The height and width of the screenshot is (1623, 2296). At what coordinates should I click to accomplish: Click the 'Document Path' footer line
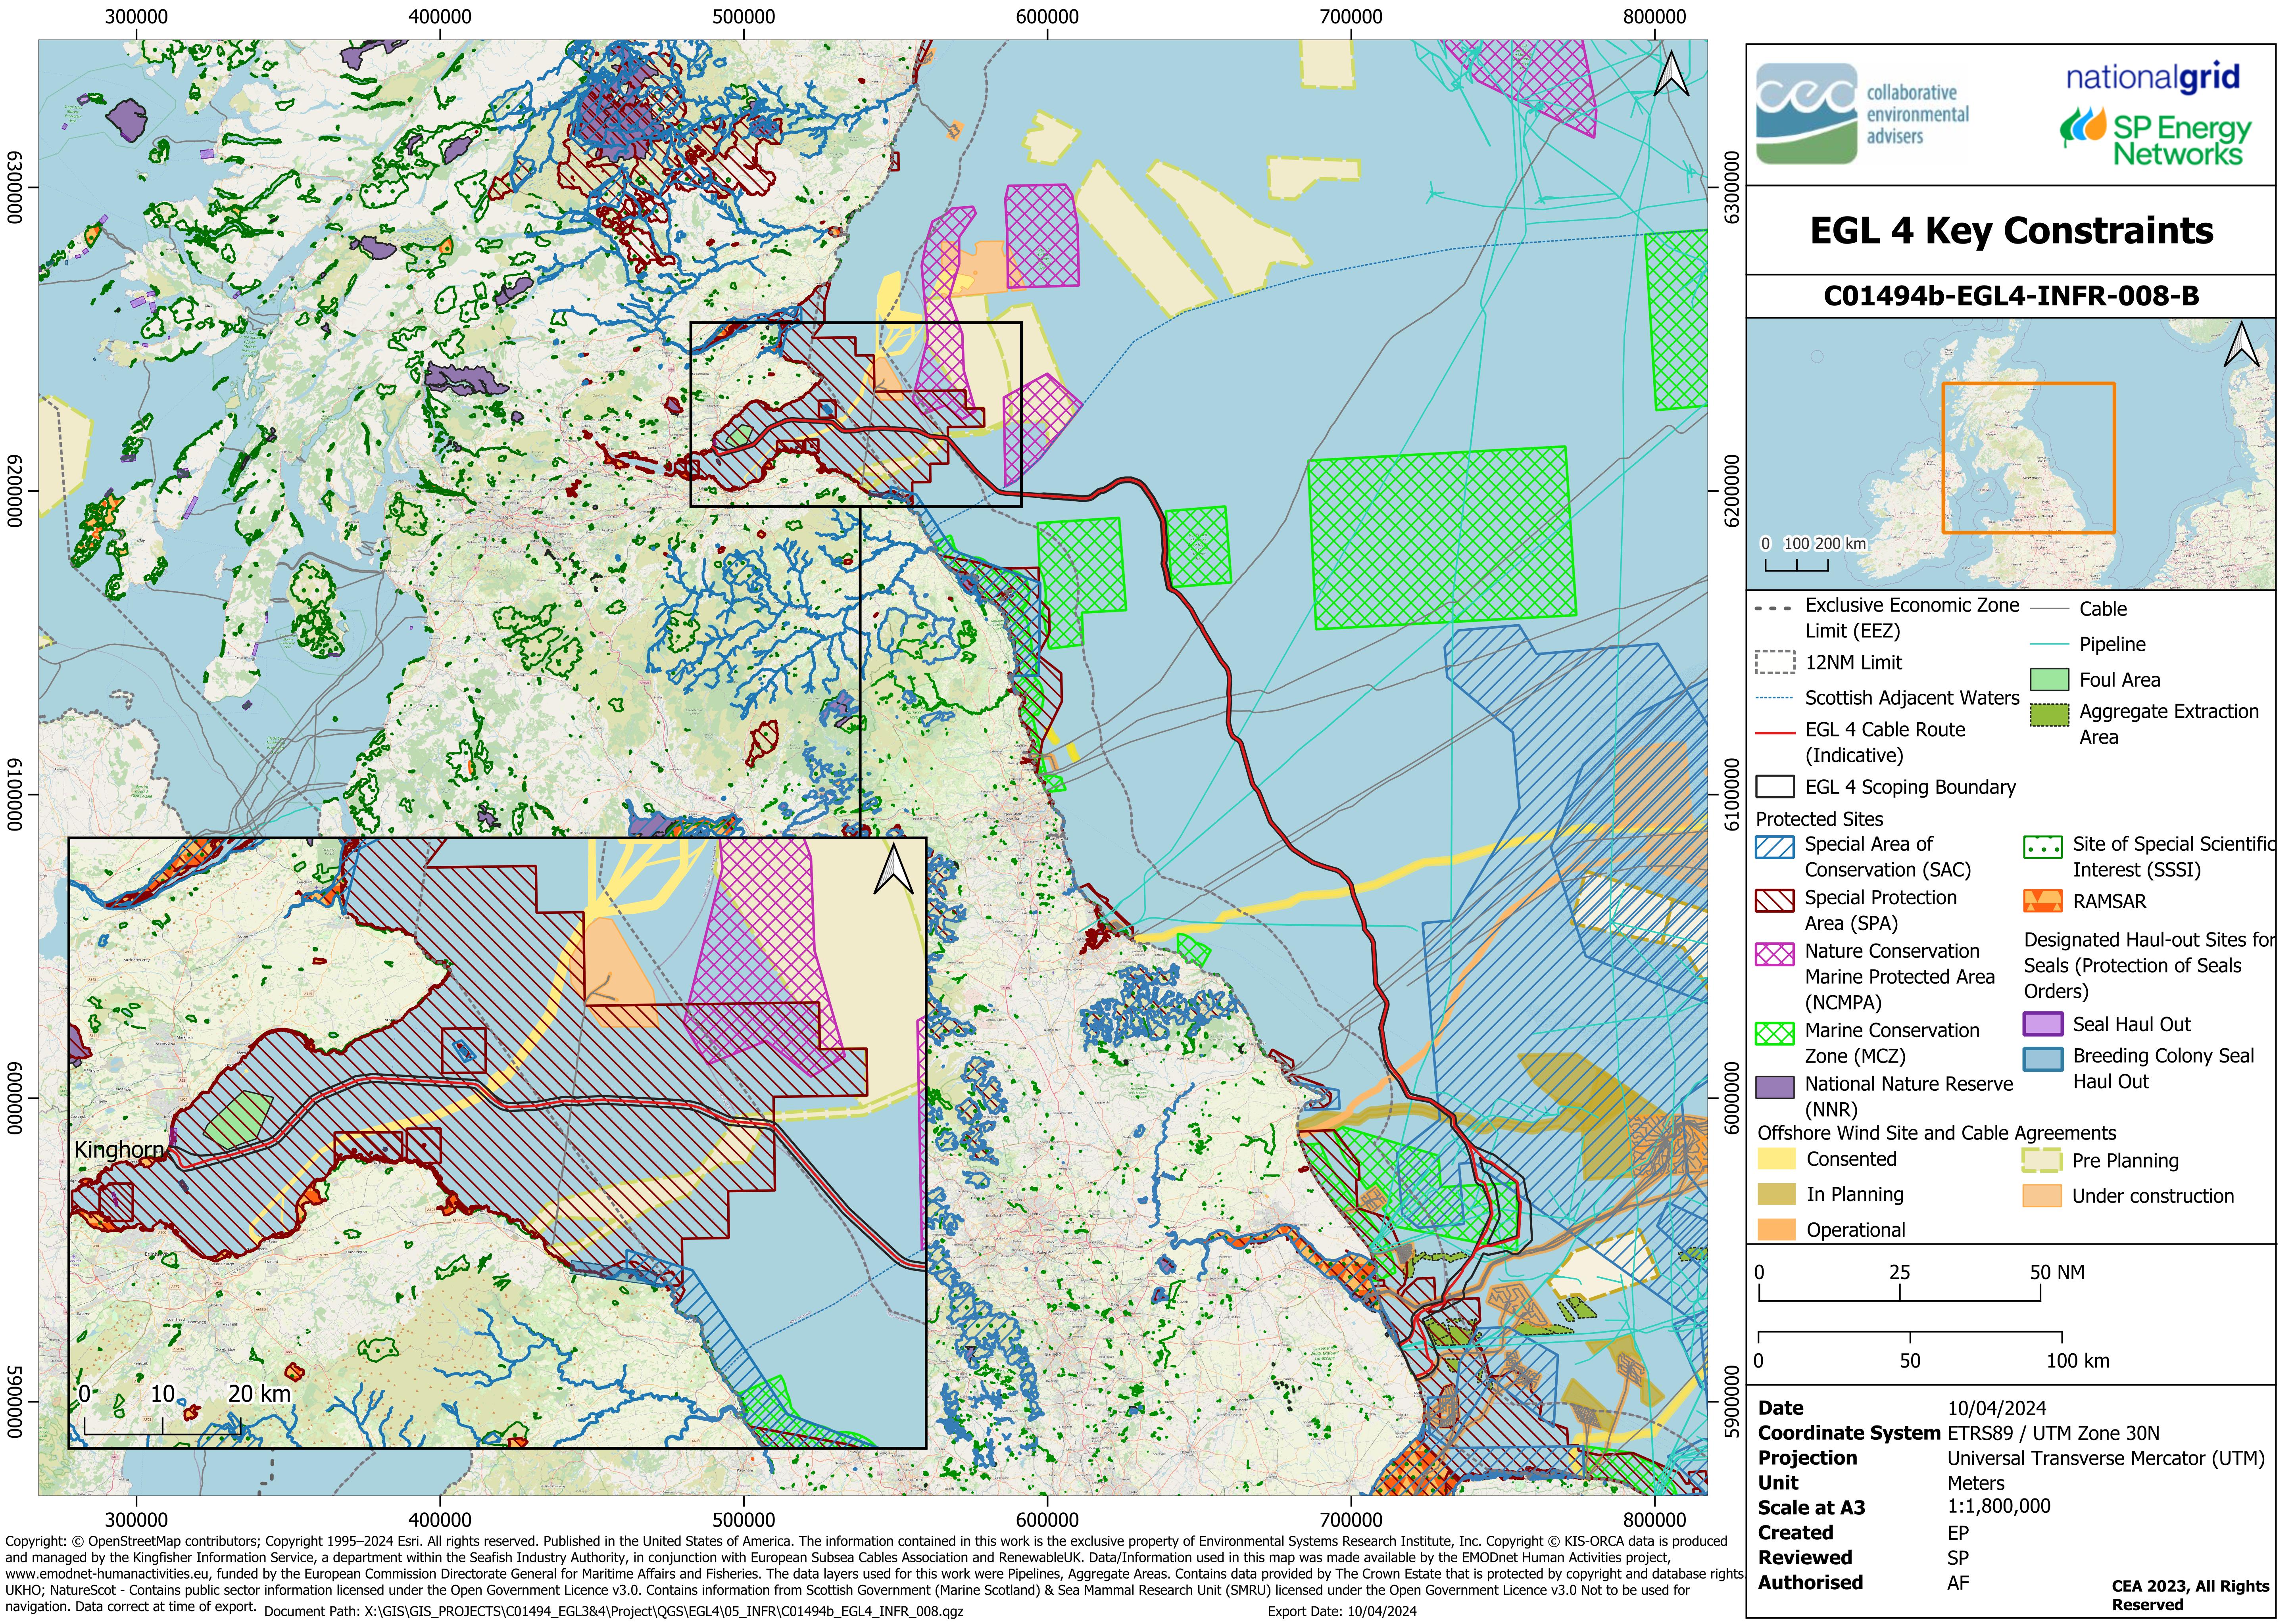pyautogui.click(x=614, y=1611)
